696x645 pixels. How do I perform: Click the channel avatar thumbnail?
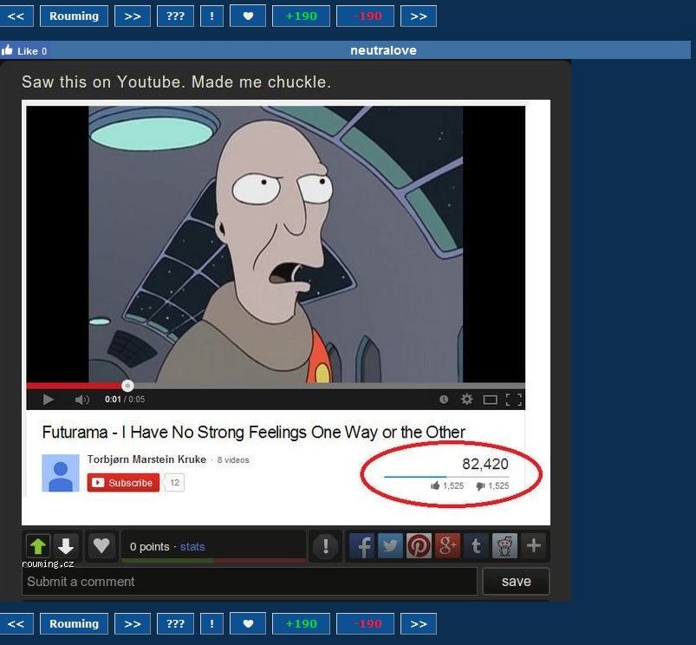61,472
